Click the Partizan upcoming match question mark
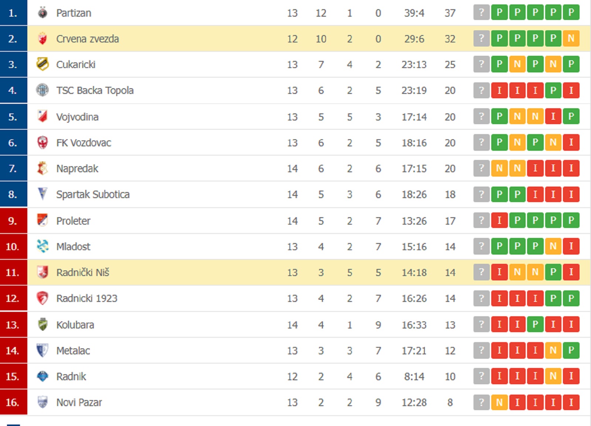Viewport: 591px width, 426px height. (481, 13)
